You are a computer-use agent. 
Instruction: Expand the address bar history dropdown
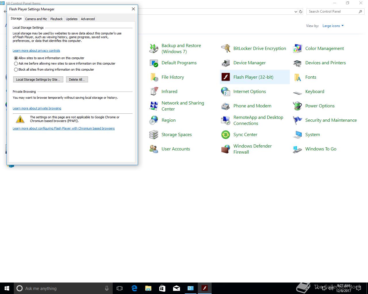296,12
